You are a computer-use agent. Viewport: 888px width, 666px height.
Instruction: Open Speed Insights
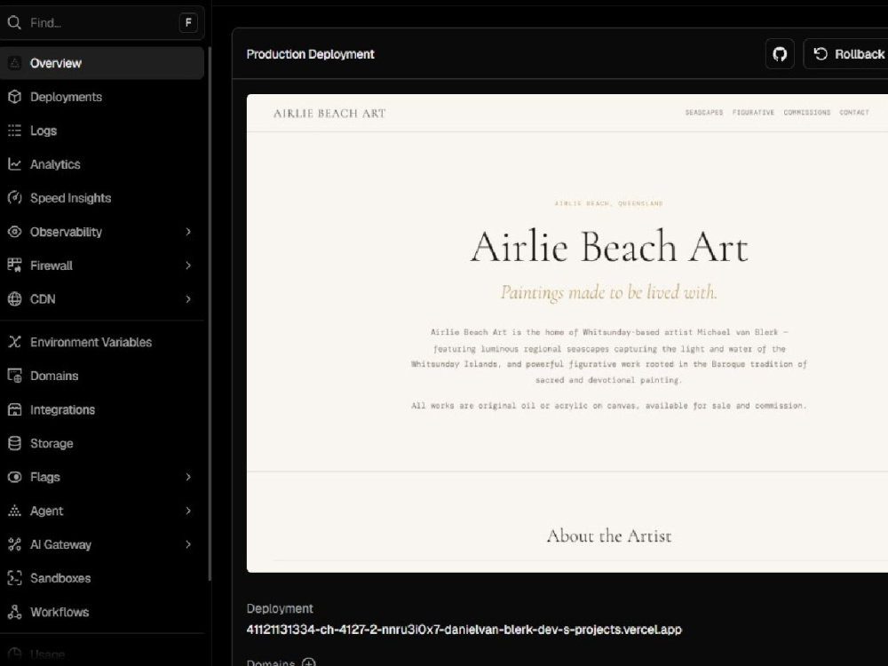click(x=102, y=198)
